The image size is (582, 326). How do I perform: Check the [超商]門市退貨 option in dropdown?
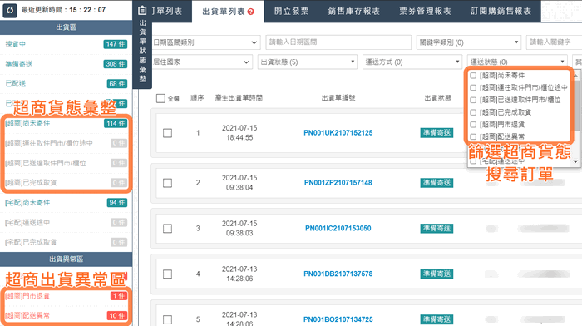[473, 125]
